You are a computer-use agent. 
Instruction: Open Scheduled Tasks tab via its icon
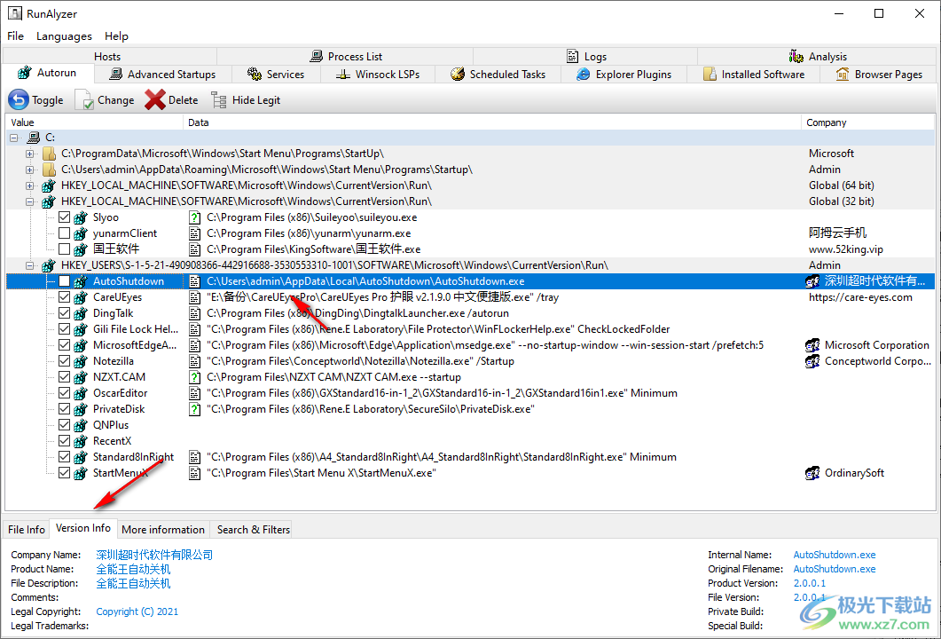point(458,75)
